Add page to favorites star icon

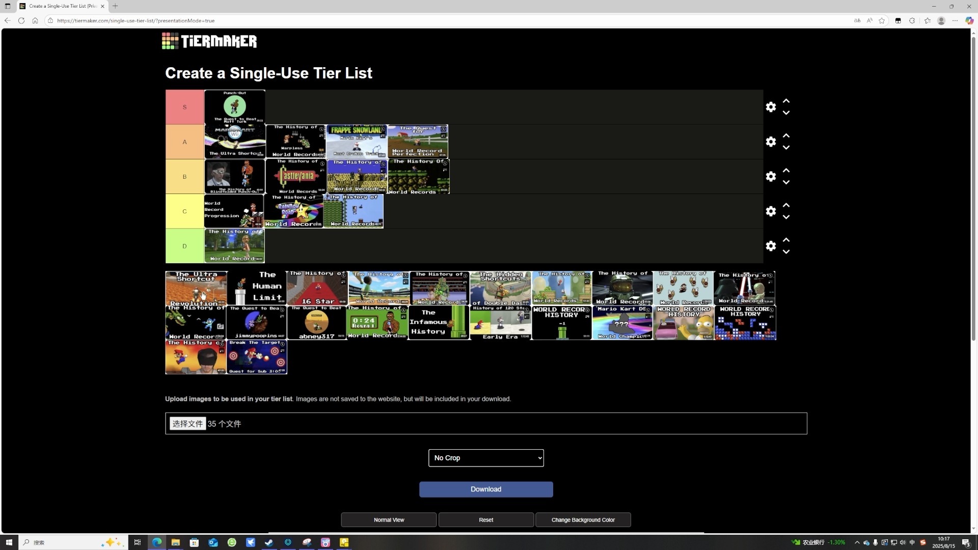[882, 21]
